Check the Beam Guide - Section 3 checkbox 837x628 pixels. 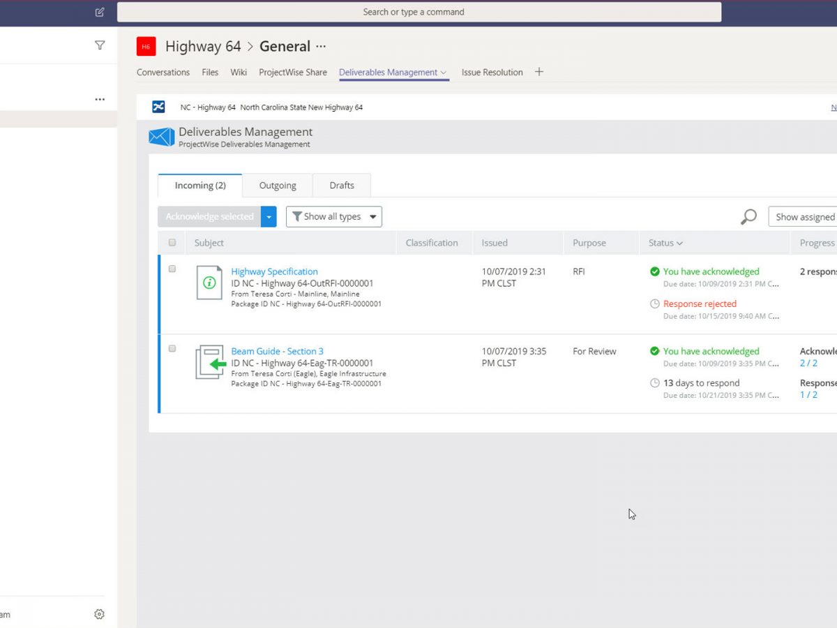(x=172, y=348)
